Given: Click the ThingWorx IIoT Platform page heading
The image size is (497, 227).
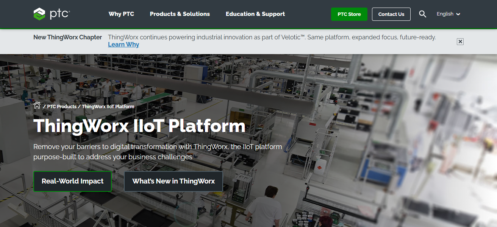Looking at the screenshot, I should click(139, 126).
